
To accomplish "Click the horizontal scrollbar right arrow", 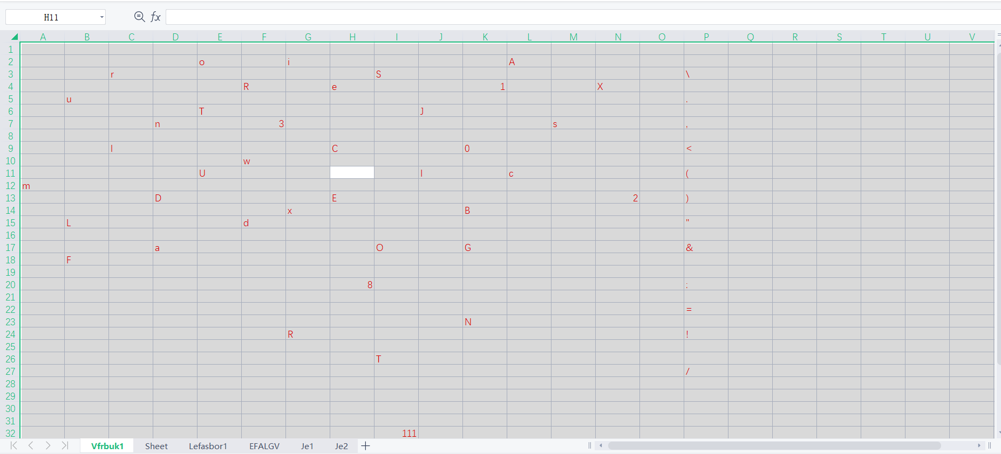I will [x=979, y=445].
